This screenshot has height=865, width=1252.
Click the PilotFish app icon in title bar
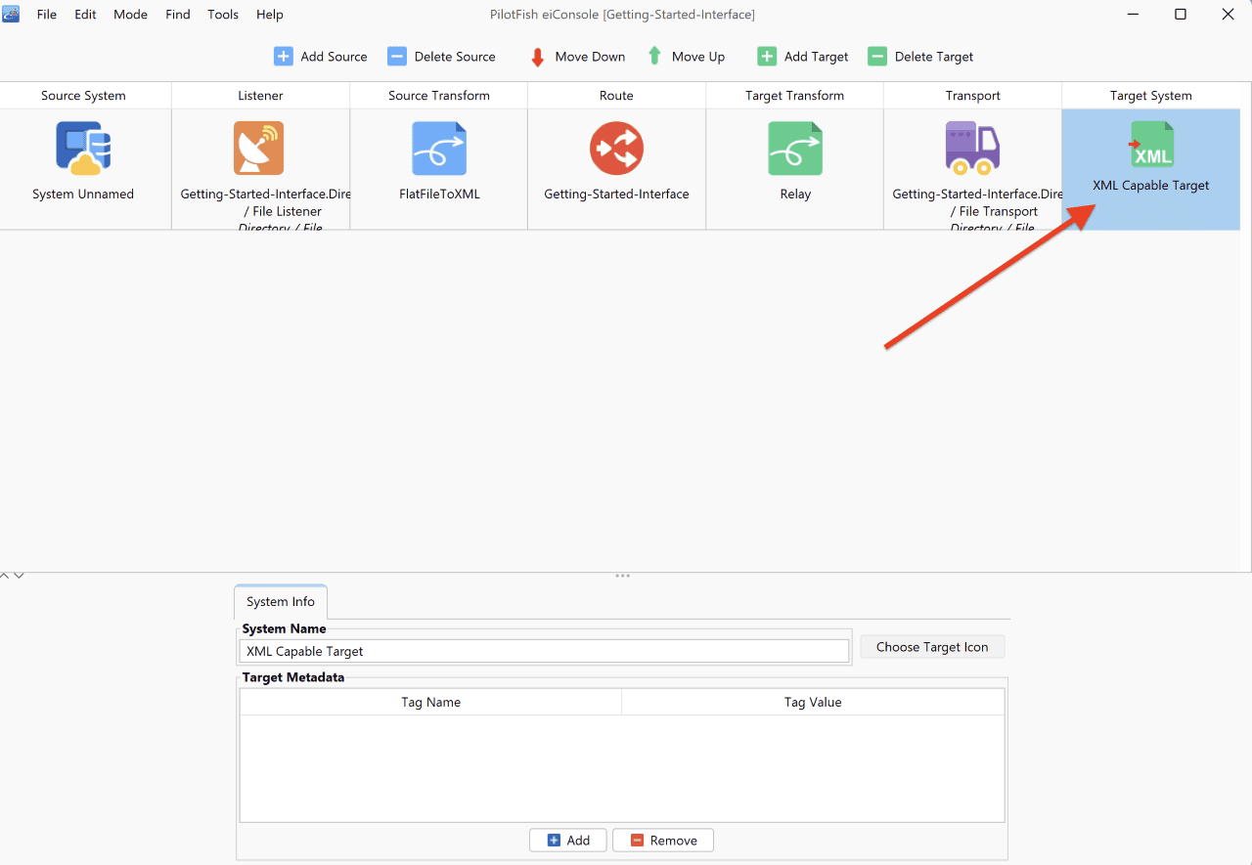[x=12, y=14]
